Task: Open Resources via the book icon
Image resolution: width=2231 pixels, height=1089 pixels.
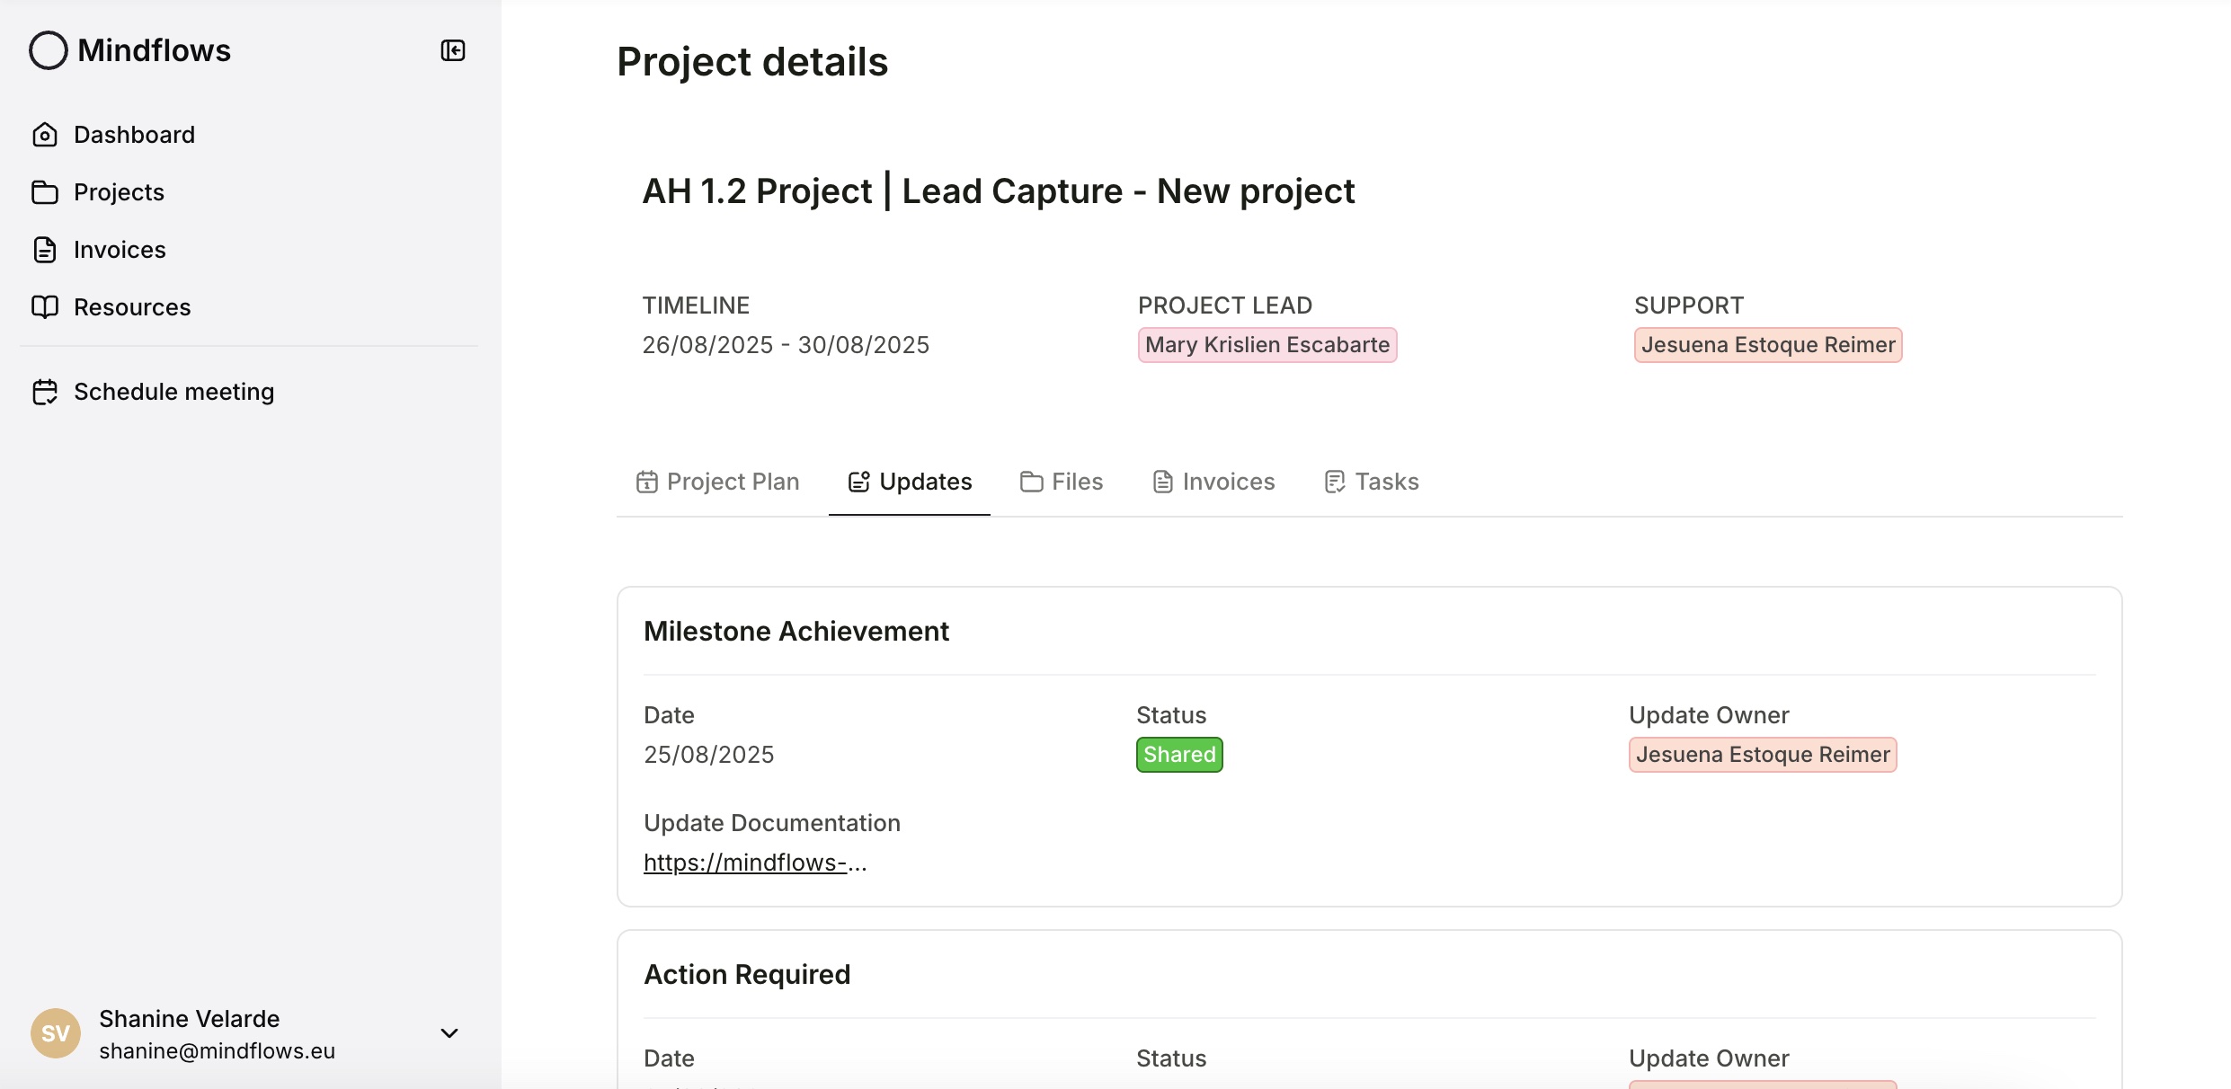Action: click(x=46, y=306)
